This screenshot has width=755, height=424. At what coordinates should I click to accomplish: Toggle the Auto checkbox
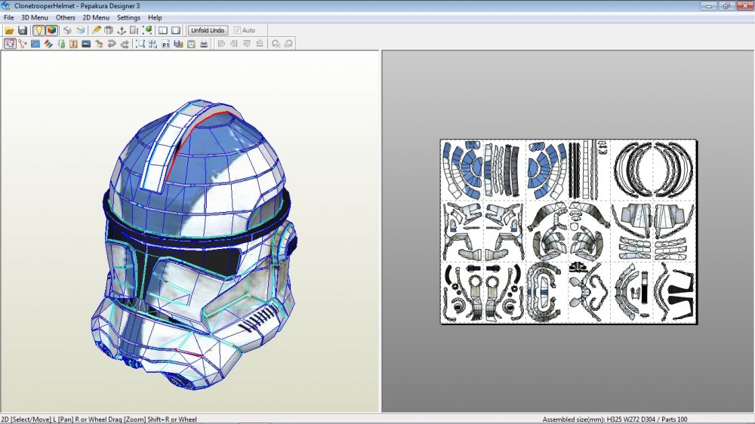click(245, 30)
